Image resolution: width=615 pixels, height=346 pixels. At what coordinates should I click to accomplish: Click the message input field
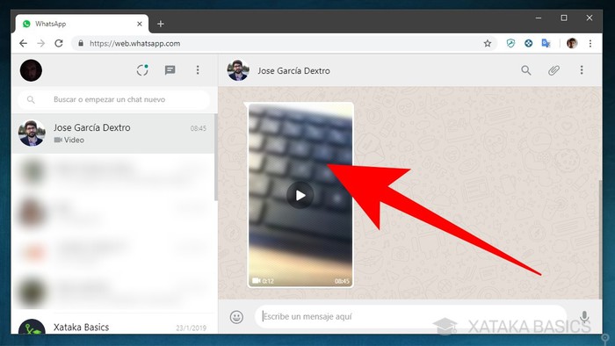click(410, 317)
